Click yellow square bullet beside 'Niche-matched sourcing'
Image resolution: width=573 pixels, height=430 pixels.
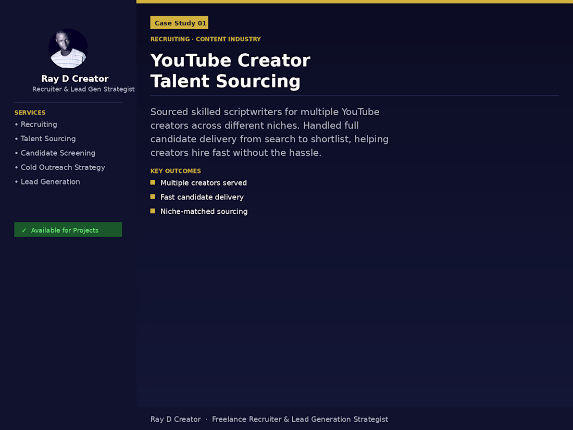[153, 211]
